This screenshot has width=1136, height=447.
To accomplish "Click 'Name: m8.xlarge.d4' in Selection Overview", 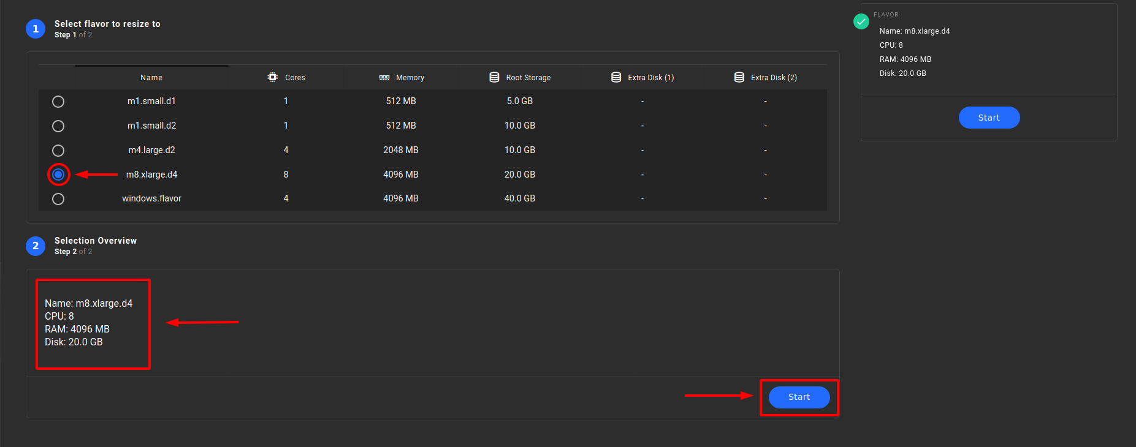I will pyautogui.click(x=89, y=303).
